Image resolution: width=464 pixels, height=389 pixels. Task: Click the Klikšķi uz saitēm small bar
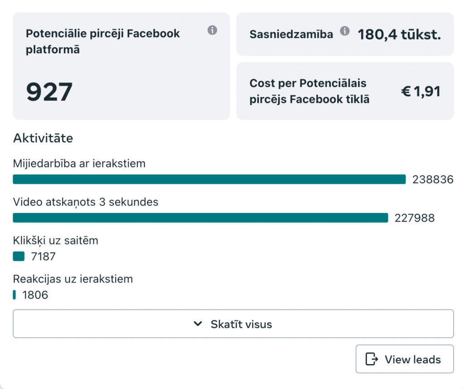(19, 256)
